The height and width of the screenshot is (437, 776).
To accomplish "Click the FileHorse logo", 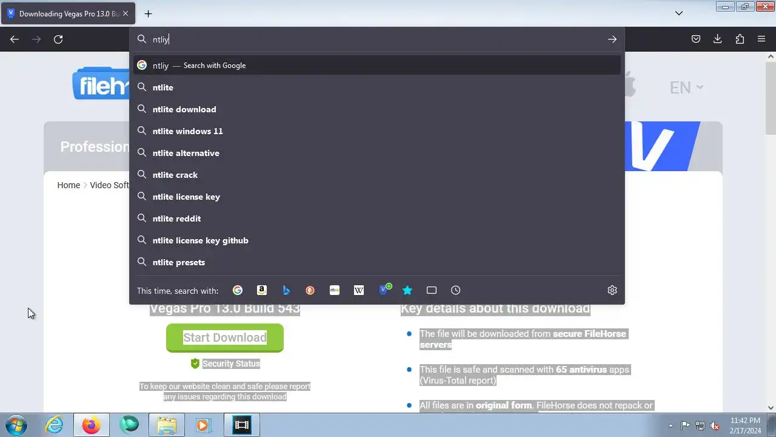I will pos(101,85).
